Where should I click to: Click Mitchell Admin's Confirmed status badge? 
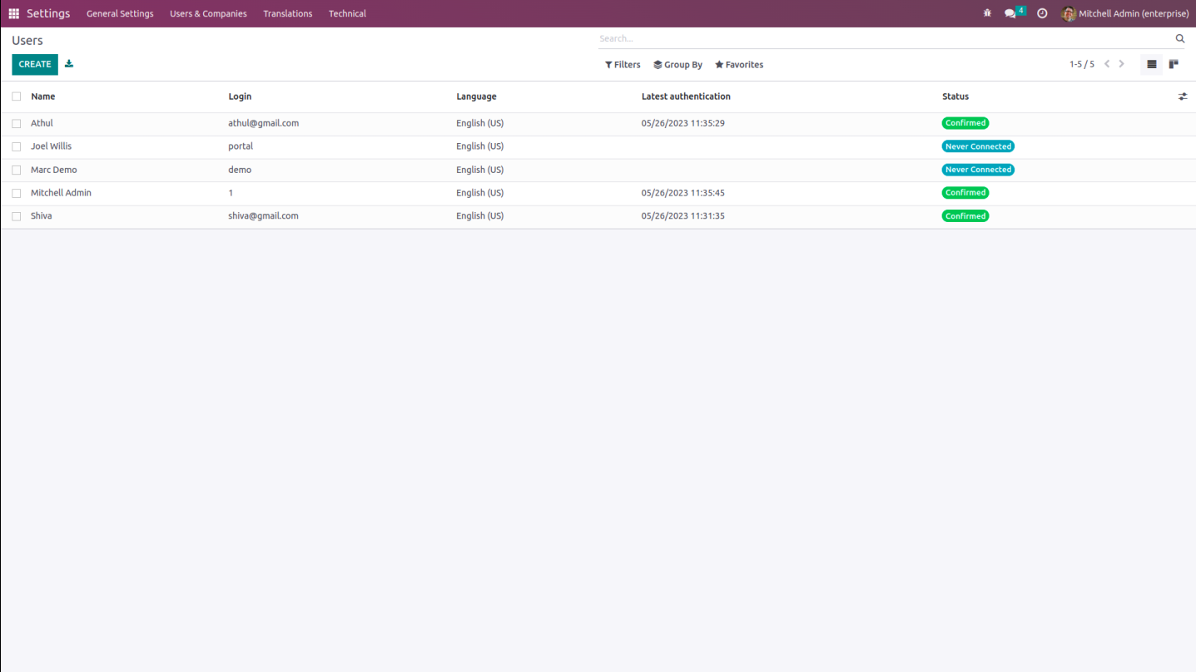coord(965,193)
